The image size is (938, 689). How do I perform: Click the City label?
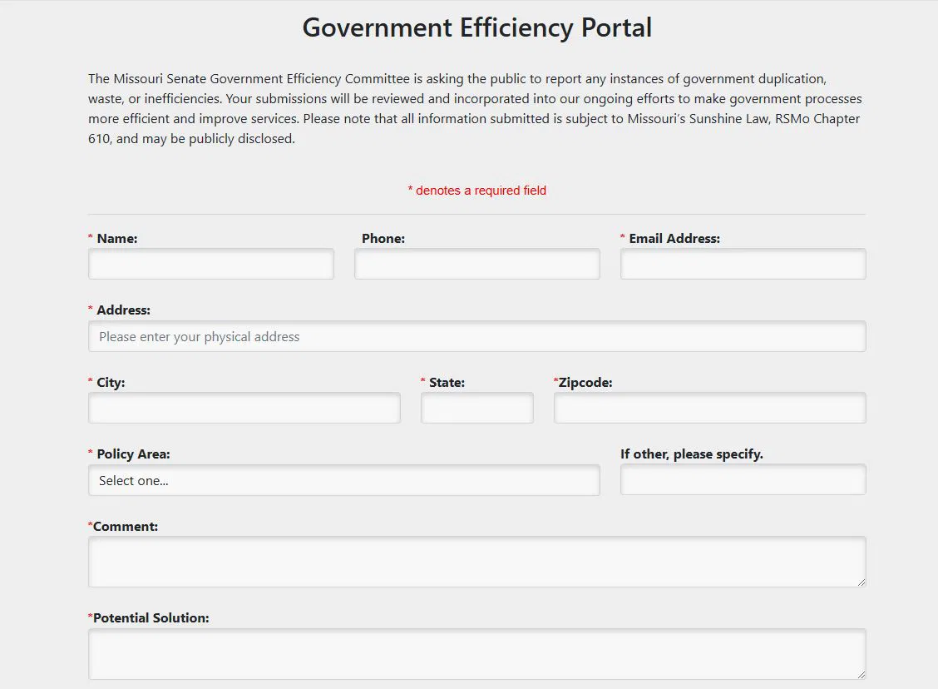coord(111,383)
